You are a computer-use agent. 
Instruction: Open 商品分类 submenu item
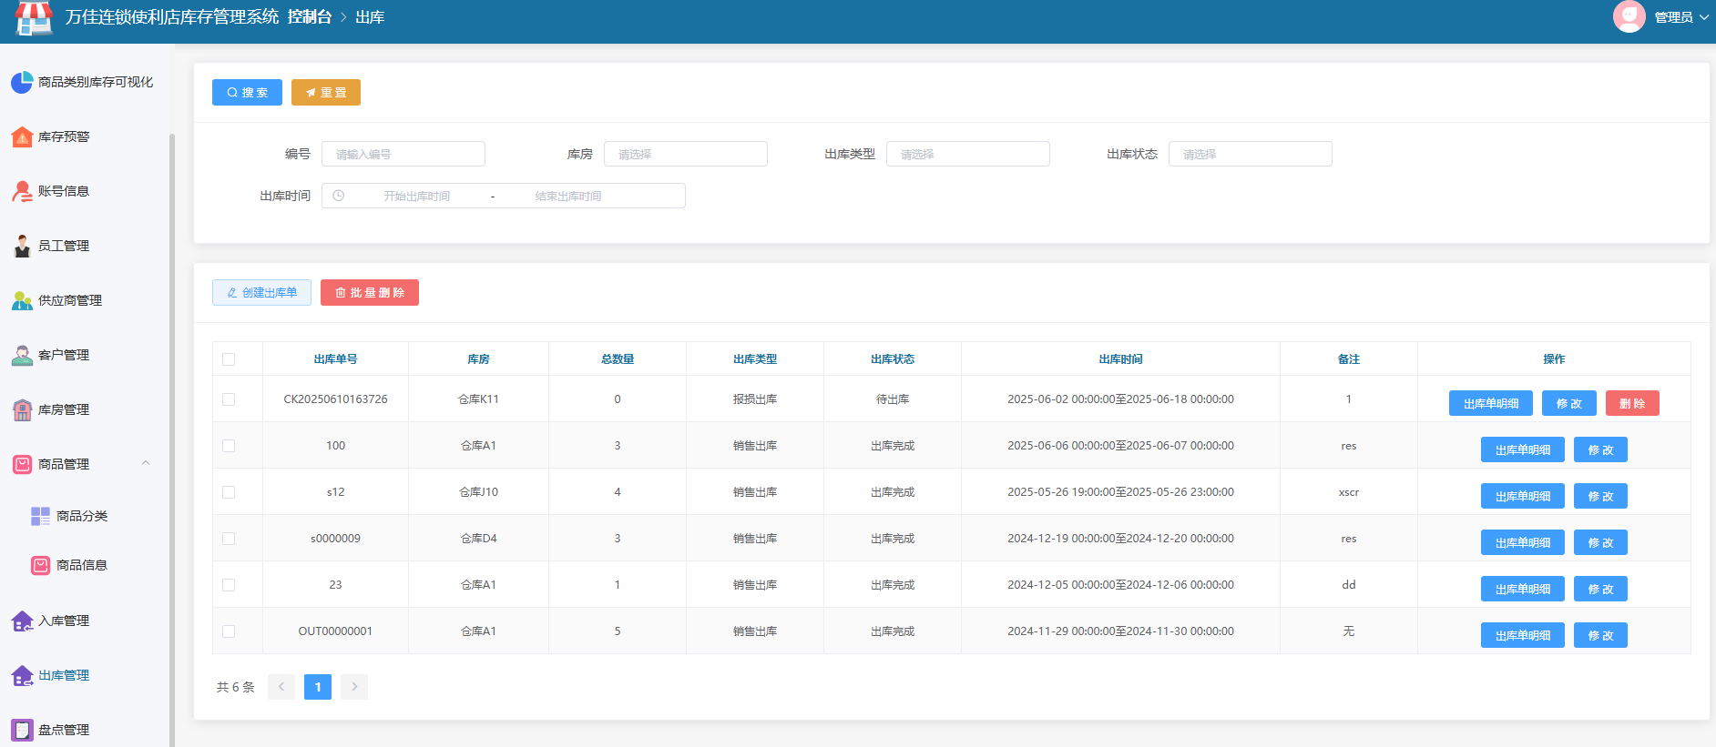(82, 516)
